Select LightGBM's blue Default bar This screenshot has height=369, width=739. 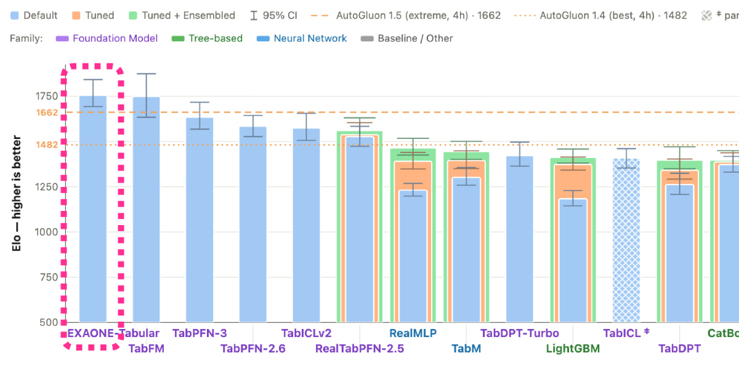(x=573, y=261)
